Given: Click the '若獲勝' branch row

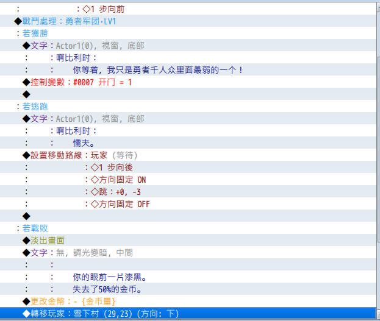Looking at the screenshot, I should [188, 33].
